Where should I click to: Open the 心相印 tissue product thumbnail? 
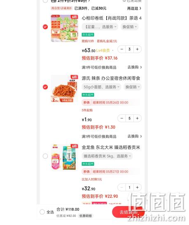pyautogui.click(x=65, y=28)
